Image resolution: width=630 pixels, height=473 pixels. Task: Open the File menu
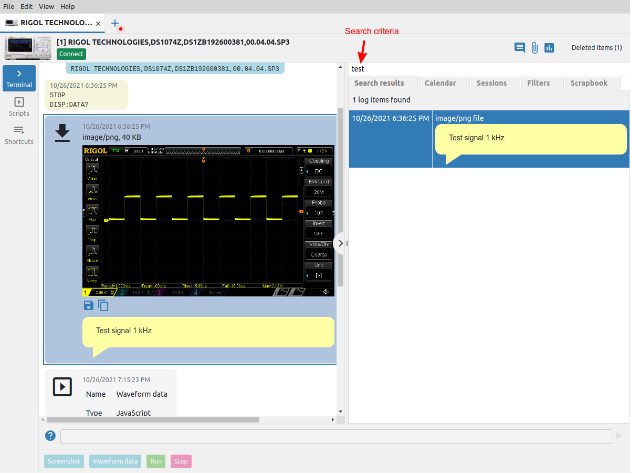click(9, 6)
